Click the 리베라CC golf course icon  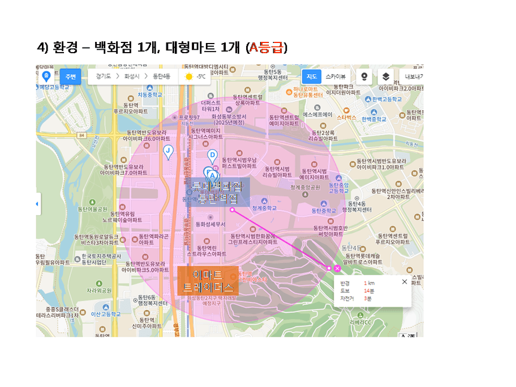[x=360, y=315]
